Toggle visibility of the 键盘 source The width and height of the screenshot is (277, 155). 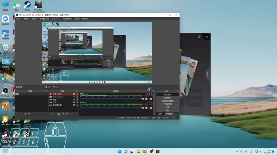[x=74, y=100]
